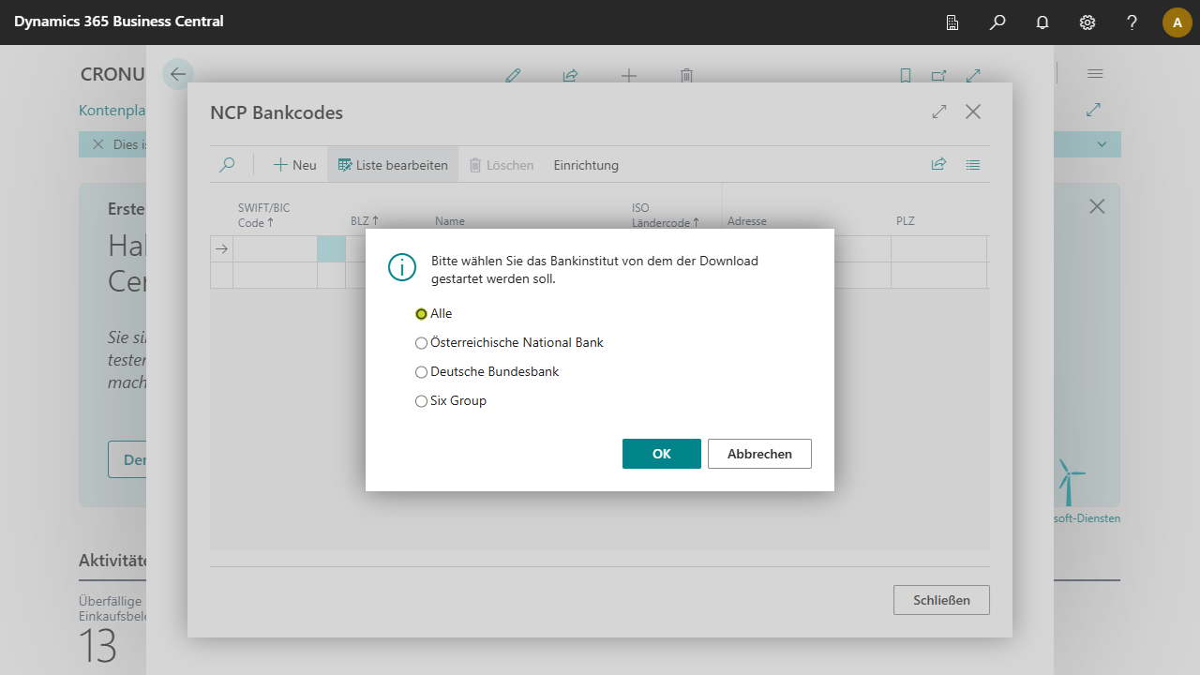1200x675 pixels.
Task: Open the user account avatar A
Action: [1177, 22]
